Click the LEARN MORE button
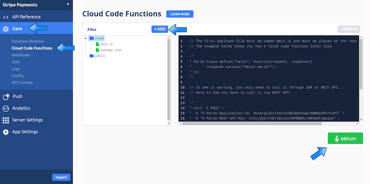Image resolution: width=370 pixels, height=184 pixels. click(180, 14)
